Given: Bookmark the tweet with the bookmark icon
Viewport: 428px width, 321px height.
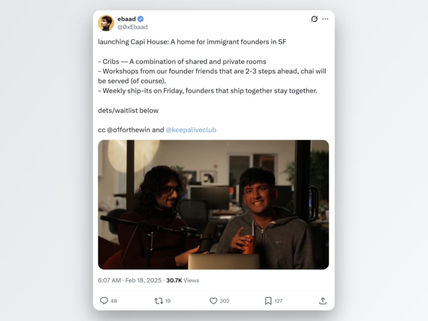Looking at the screenshot, I should point(268,301).
